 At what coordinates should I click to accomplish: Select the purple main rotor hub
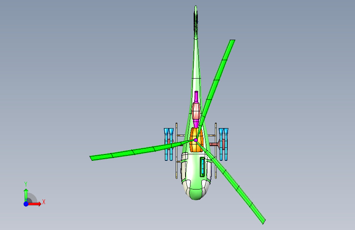[x=196, y=140]
